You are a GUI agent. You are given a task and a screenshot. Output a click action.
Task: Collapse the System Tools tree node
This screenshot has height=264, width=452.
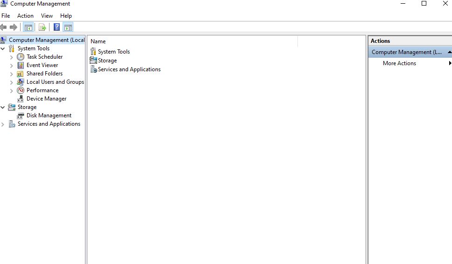click(3, 48)
